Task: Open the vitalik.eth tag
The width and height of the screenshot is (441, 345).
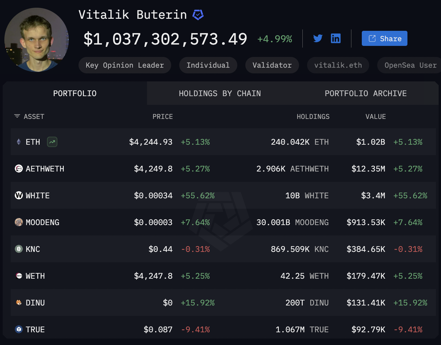Action: 338,65
